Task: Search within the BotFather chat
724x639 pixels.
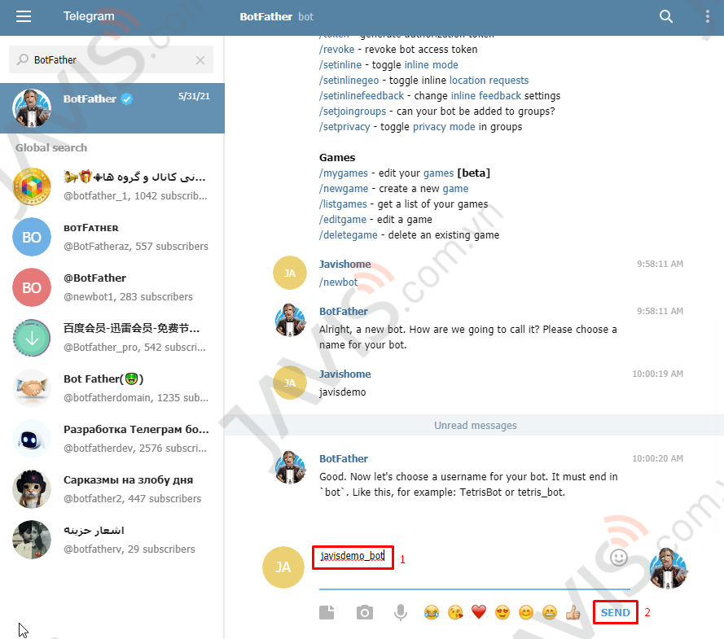Action: (665, 16)
